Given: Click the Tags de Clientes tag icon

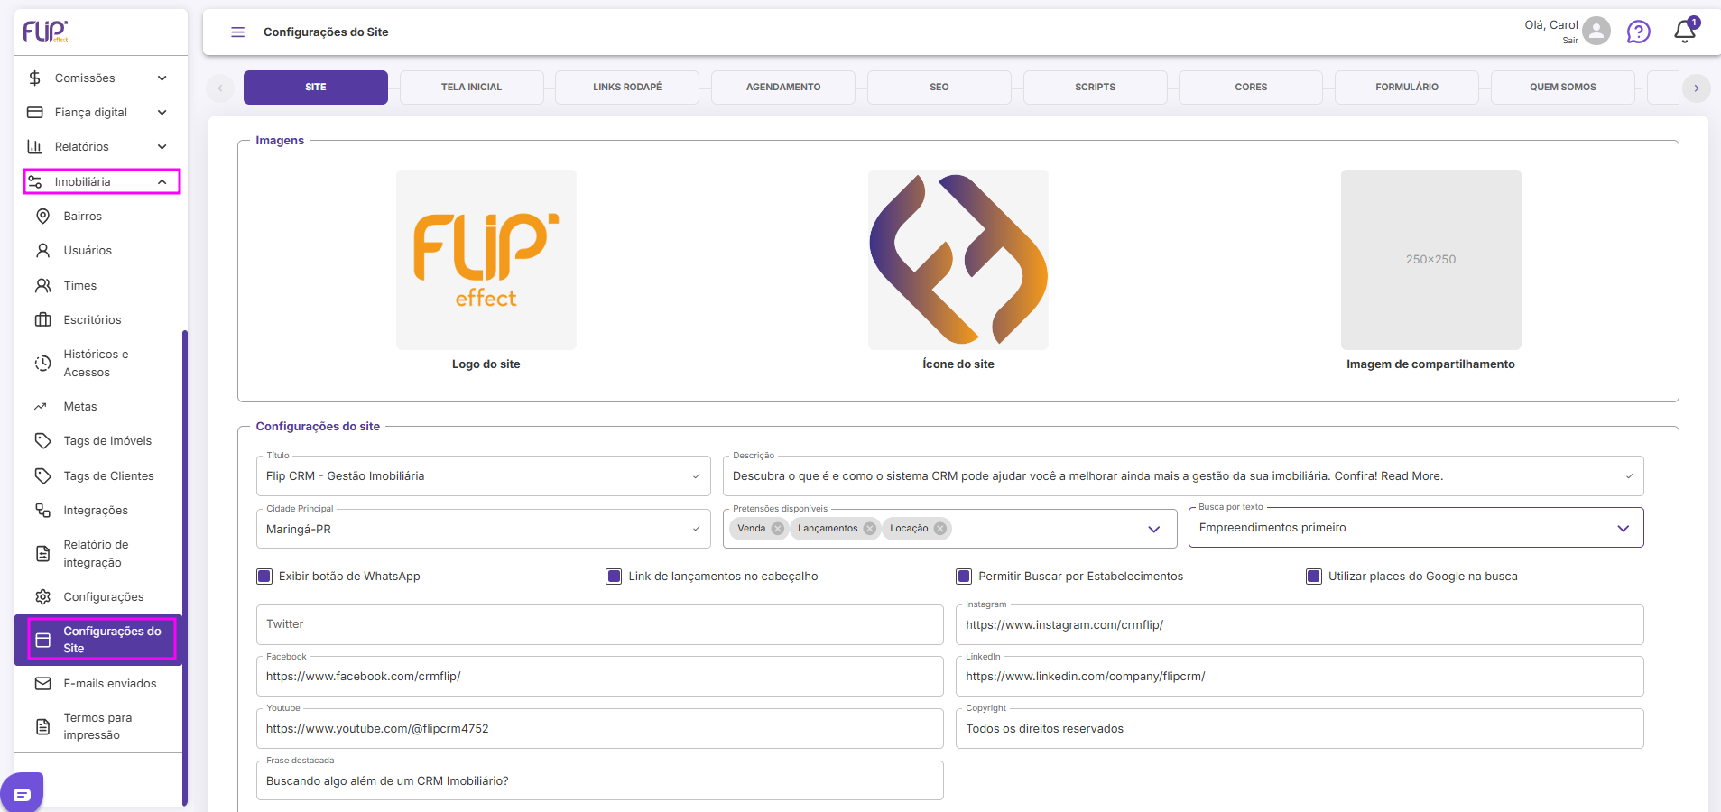Looking at the screenshot, I should tap(42, 476).
